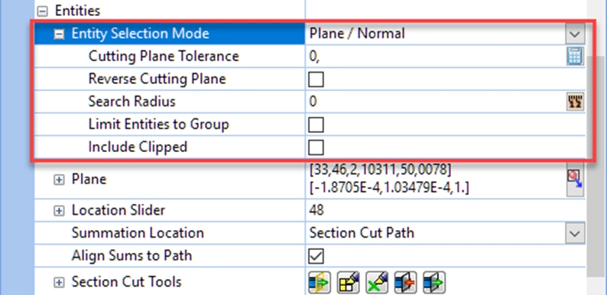Select the Cutting Plane Tolerance label
Screen dimensions: 607x295
pyautogui.click(x=164, y=57)
